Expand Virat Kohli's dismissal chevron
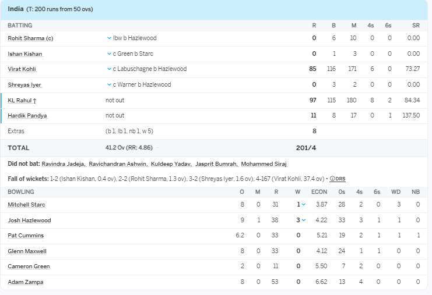 click(x=109, y=69)
